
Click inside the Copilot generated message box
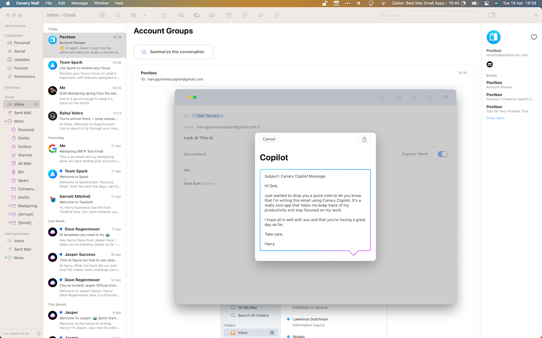point(315,210)
